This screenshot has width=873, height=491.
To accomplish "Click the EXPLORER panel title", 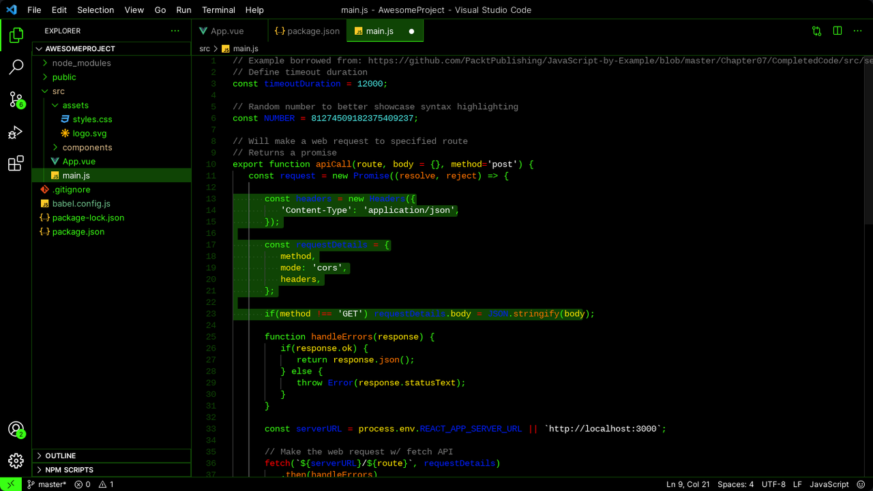I will tap(63, 31).
